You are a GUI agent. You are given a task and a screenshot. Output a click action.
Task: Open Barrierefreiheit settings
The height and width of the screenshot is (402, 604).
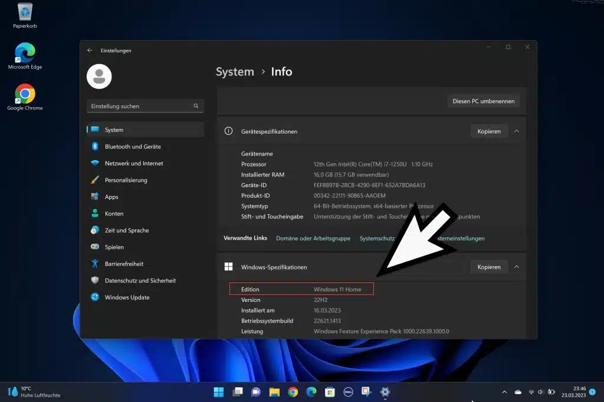point(145,264)
